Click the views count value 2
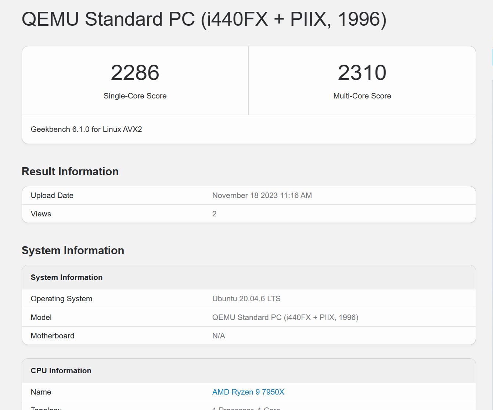The height and width of the screenshot is (410, 493). click(x=215, y=214)
